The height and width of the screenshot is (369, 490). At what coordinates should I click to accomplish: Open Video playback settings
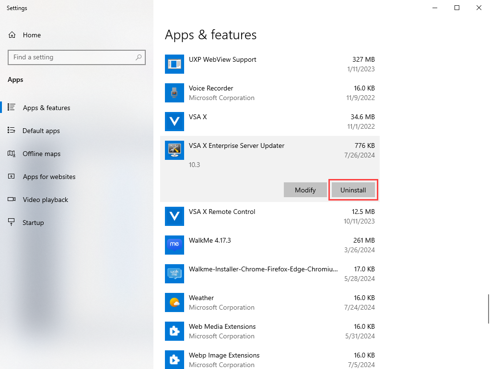(x=45, y=200)
